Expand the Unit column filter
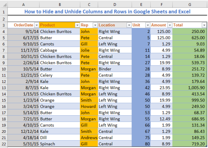 148,25
